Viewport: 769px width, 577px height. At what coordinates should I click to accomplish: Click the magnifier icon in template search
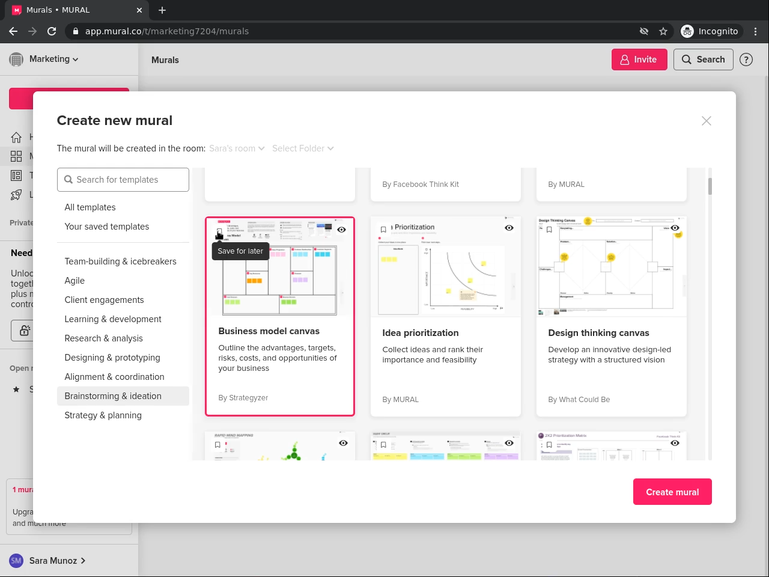pos(68,180)
